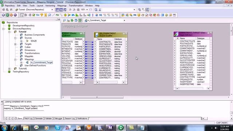Screen dimensions: 233x131
Task: Toggle the Navigator window view button
Action: click(57, 10)
